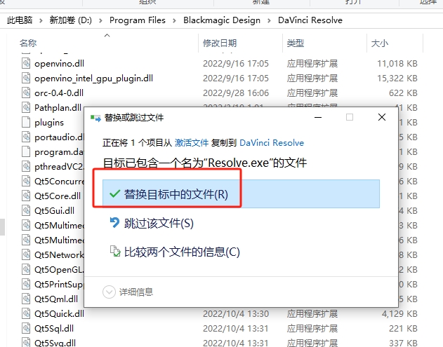
Task: Sort the list by 修改日期 column
Action: pos(220,43)
